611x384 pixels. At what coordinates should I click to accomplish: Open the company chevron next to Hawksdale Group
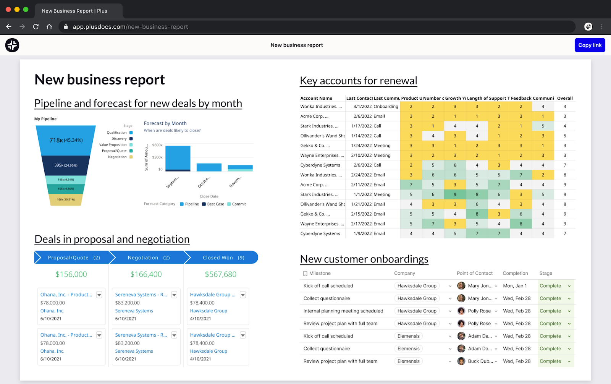point(449,286)
